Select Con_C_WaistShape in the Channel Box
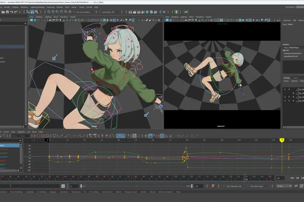The width and height of the screenshot is (304, 202). point(291,48)
